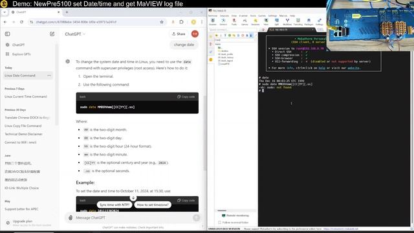This screenshot has width=414, height=233.
Task: Expand the SFTP path dropdown in MobaXterm
Action: 254,40
